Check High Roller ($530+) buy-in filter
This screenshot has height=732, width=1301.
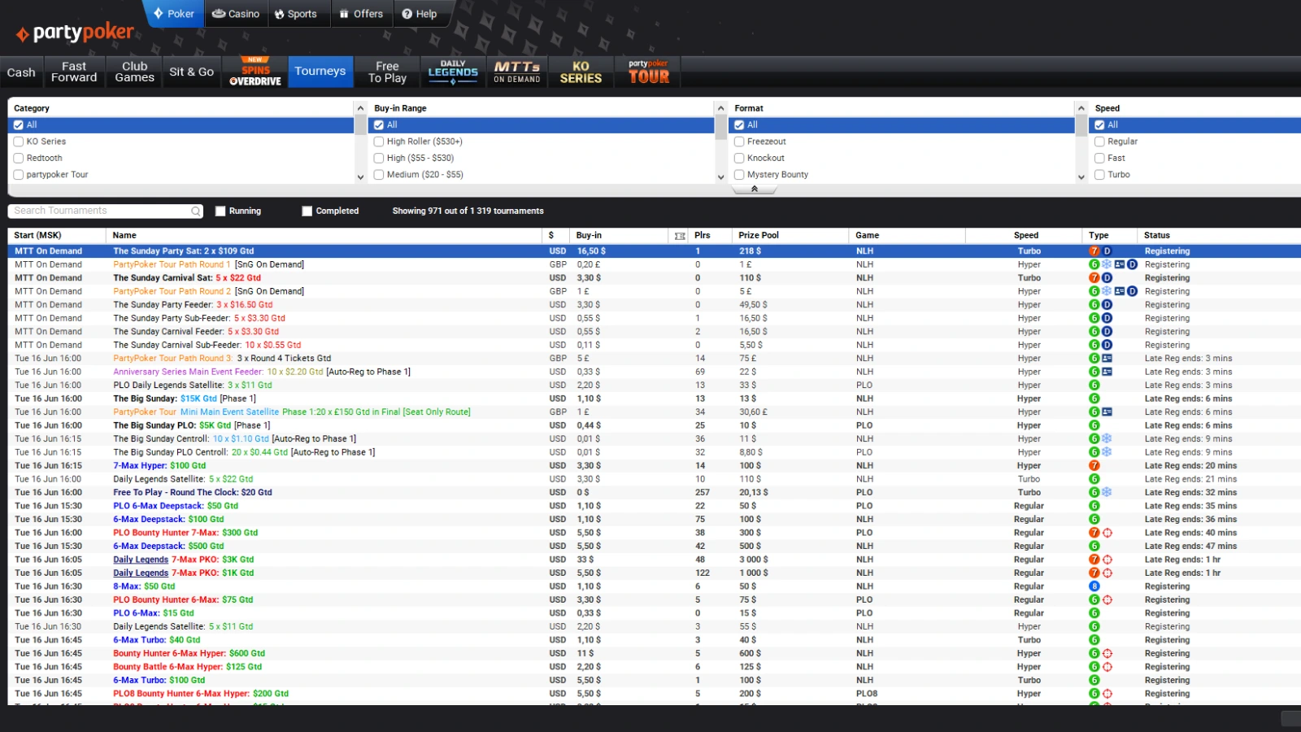point(379,142)
